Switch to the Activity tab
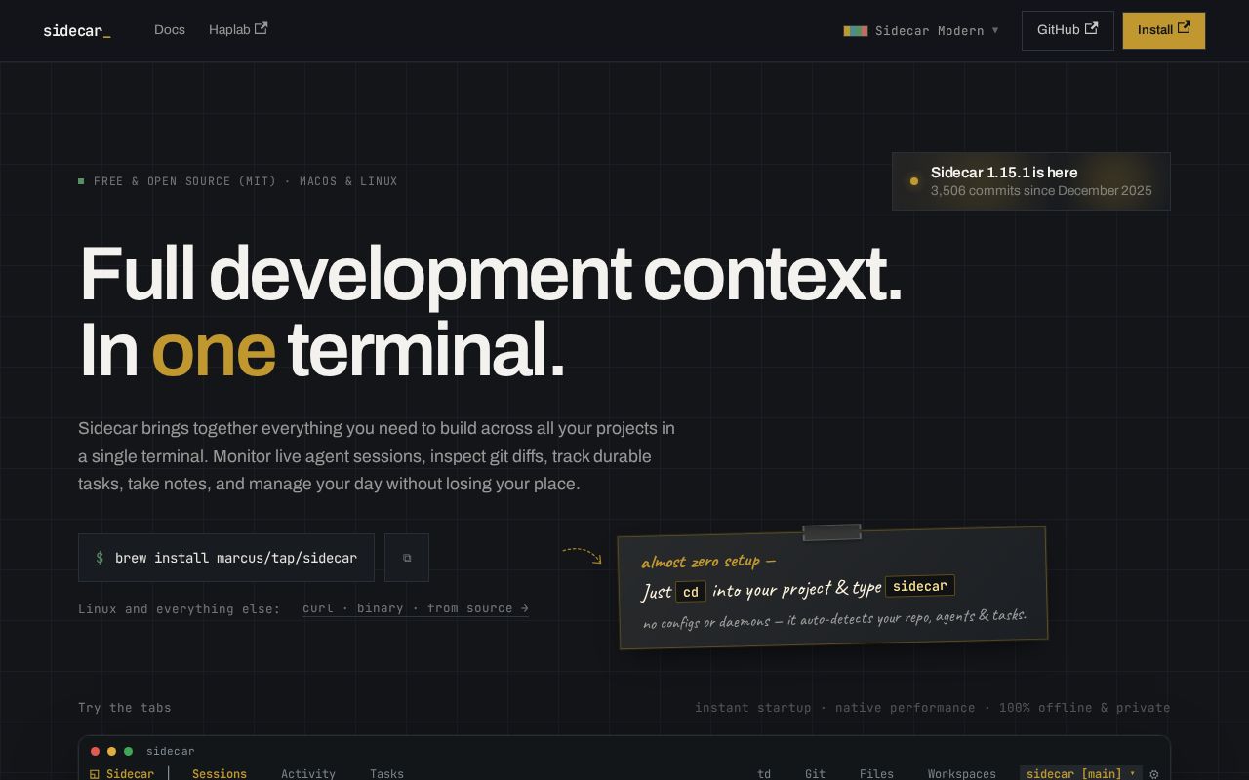This screenshot has width=1249, height=780. (x=308, y=774)
